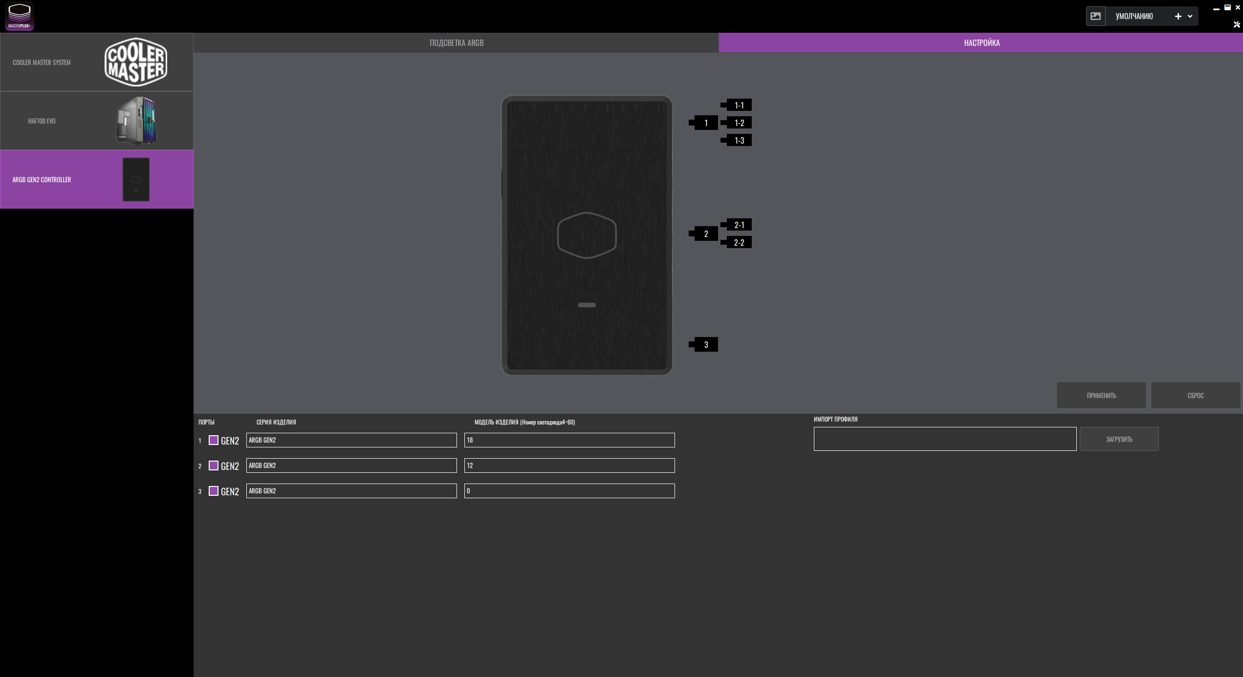This screenshot has height=677, width=1243.
Task: Expand the profile dropdown chevron
Action: click(x=1190, y=16)
